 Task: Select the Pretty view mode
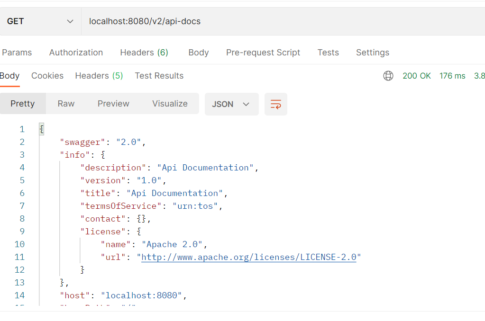23,104
